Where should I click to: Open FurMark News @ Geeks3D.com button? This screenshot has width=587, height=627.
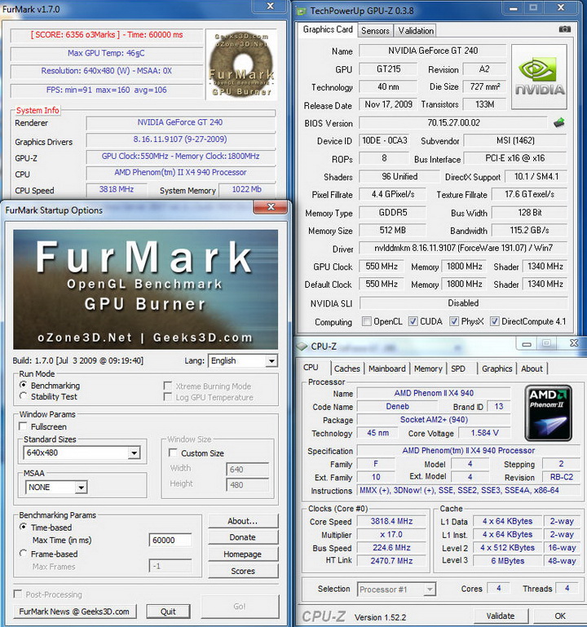coord(74,612)
